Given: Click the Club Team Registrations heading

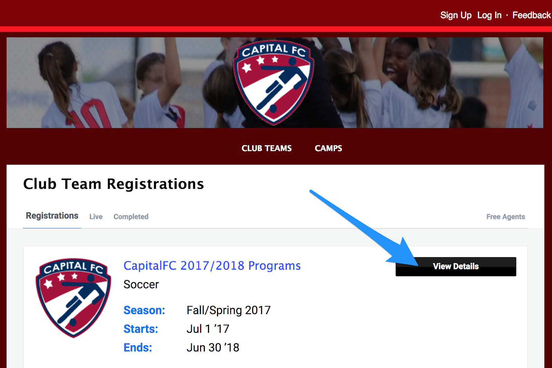Looking at the screenshot, I should 114,184.
